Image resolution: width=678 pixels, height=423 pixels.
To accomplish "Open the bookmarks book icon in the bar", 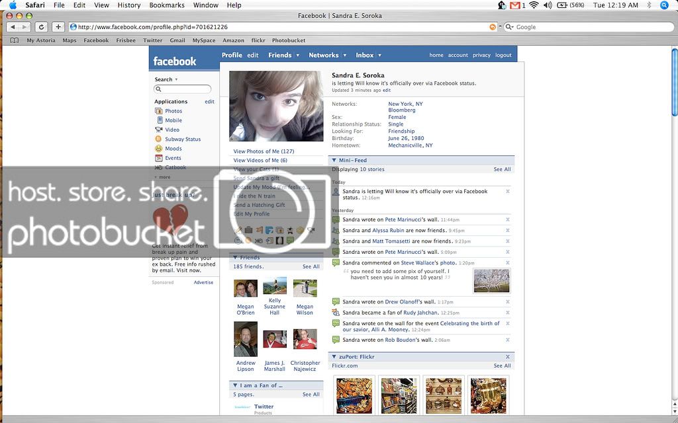I will point(15,40).
